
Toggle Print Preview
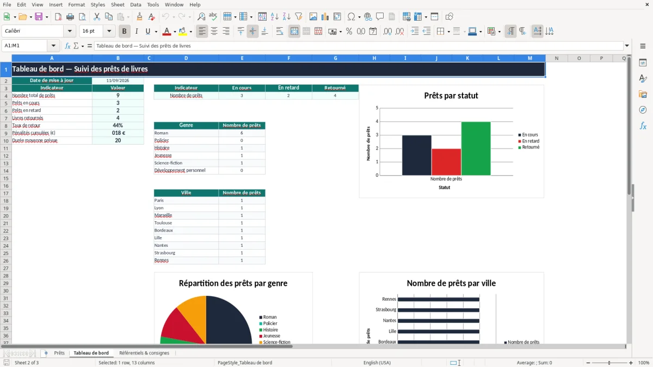click(82, 17)
